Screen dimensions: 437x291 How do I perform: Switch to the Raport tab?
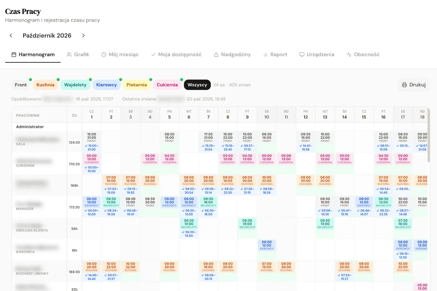click(275, 55)
